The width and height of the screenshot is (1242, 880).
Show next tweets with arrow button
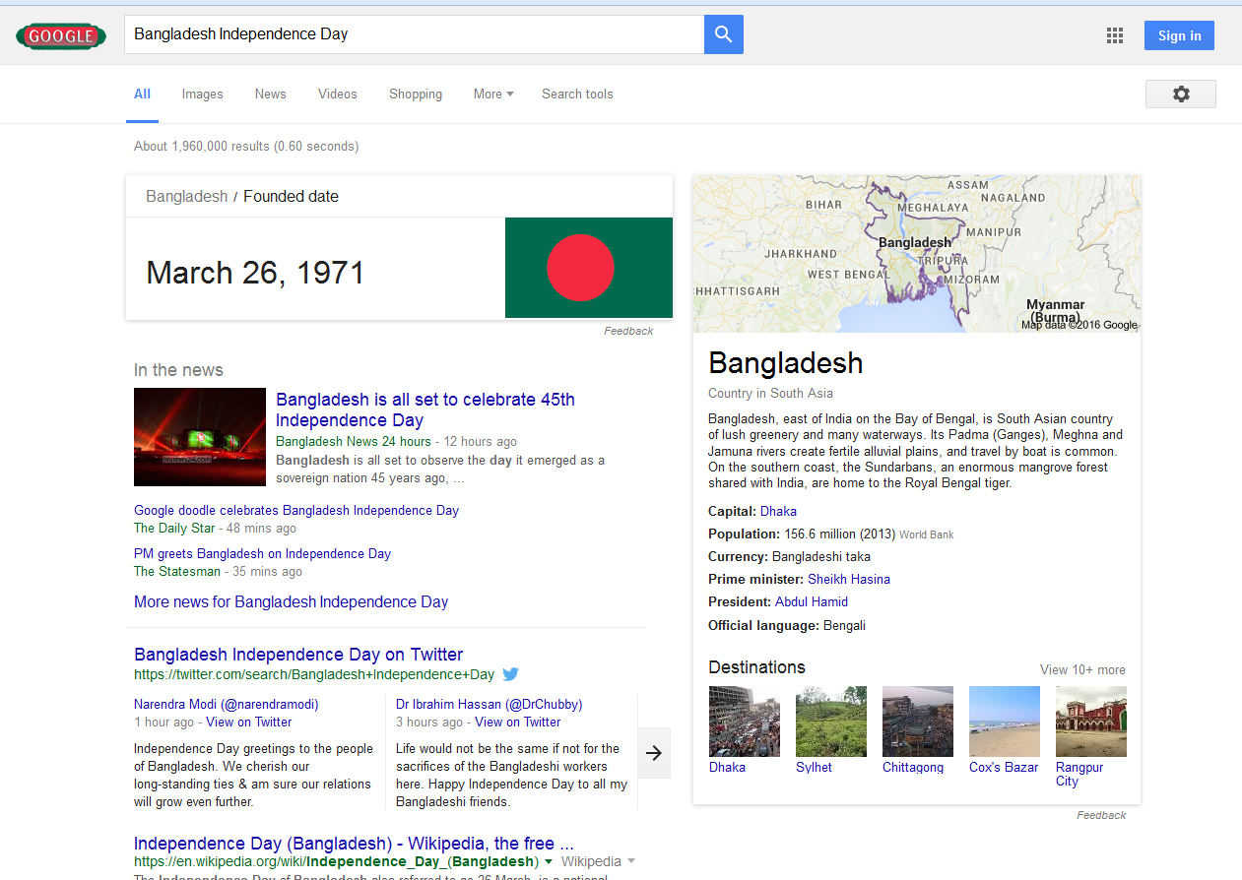[x=654, y=753]
